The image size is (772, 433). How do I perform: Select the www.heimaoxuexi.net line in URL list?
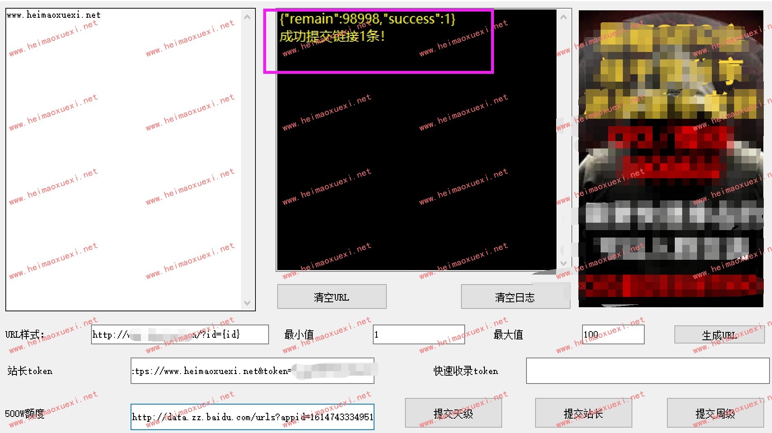pyautogui.click(x=54, y=15)
